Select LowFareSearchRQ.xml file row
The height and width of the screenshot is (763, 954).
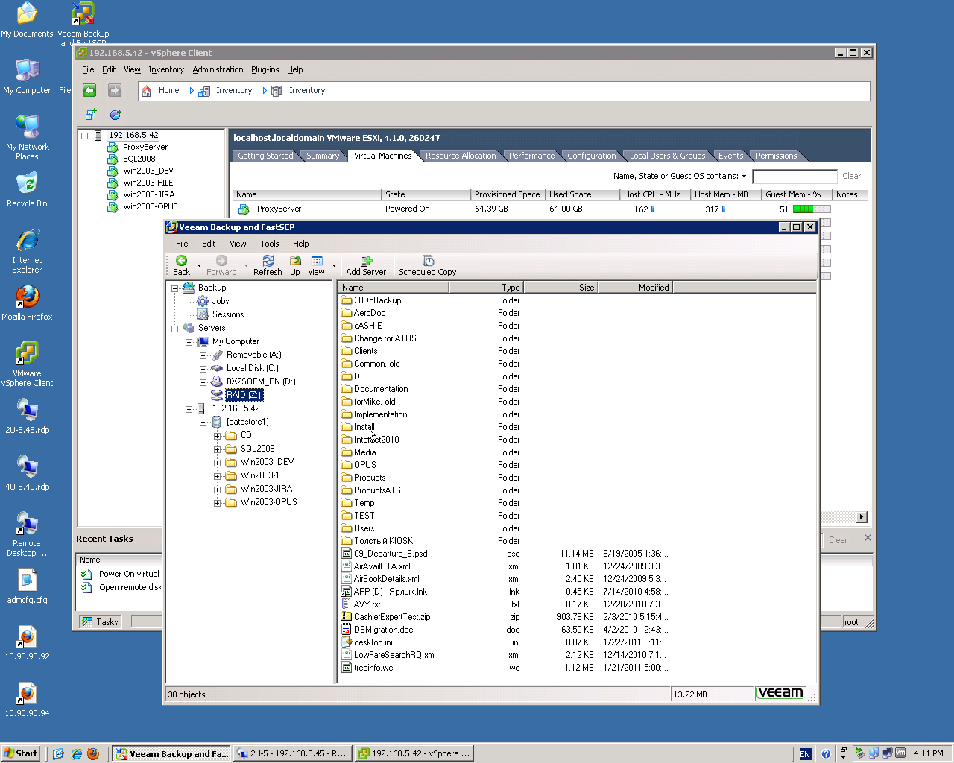click(389, 655)
